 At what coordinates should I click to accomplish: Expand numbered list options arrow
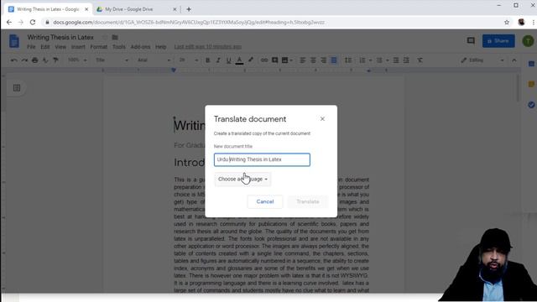coord(370,60)
